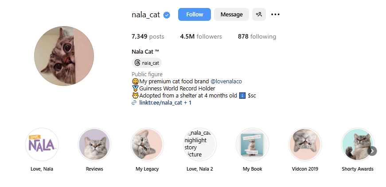
Task: Open the Shorty Awards highlight
Action: point(357,145)
